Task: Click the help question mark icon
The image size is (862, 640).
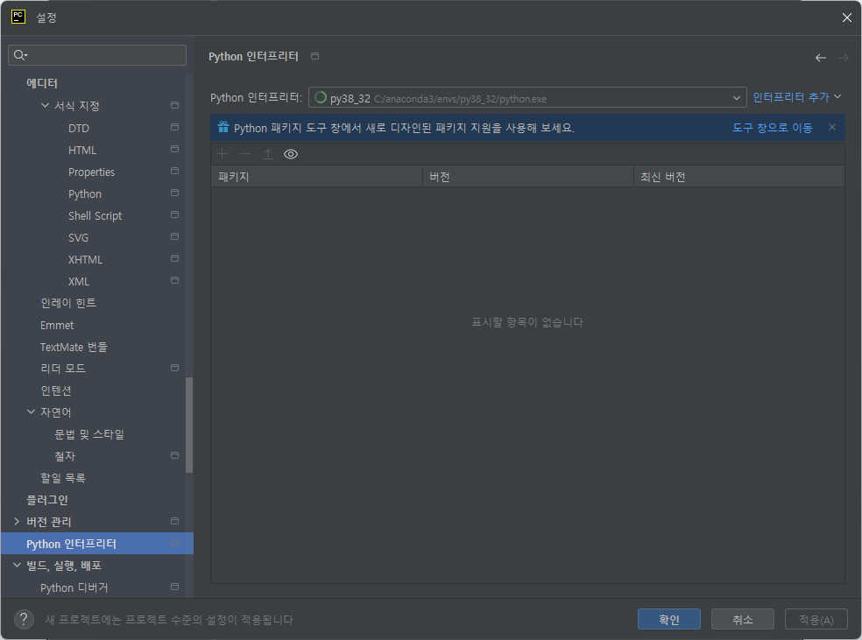Action: (24, 620)
